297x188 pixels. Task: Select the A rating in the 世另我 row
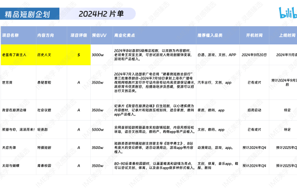[79, 83]
